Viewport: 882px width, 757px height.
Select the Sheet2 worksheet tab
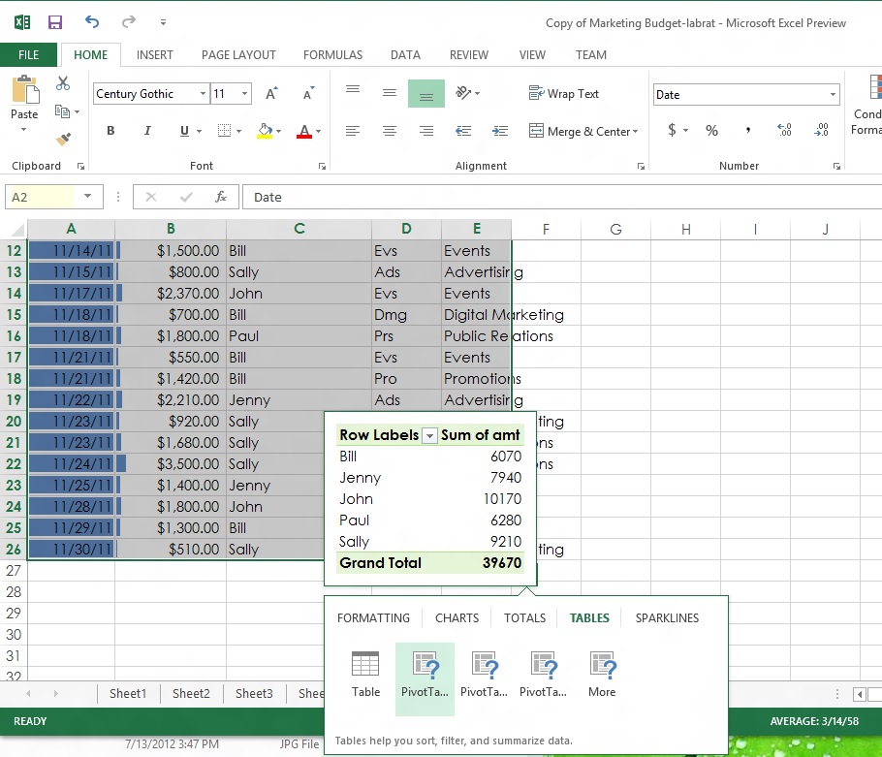point(191,693)
